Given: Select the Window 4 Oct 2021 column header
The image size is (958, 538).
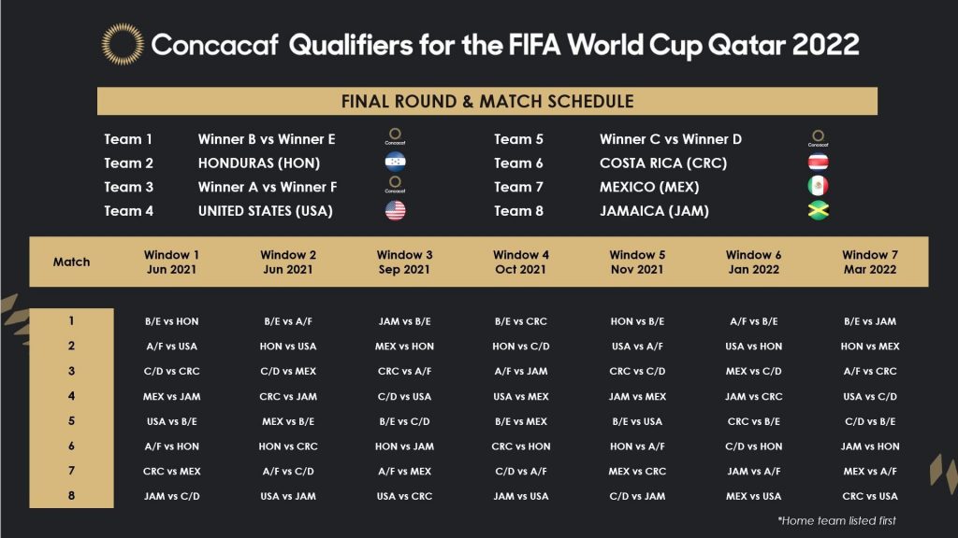Looking at the screenshot, I should (521, 262).
